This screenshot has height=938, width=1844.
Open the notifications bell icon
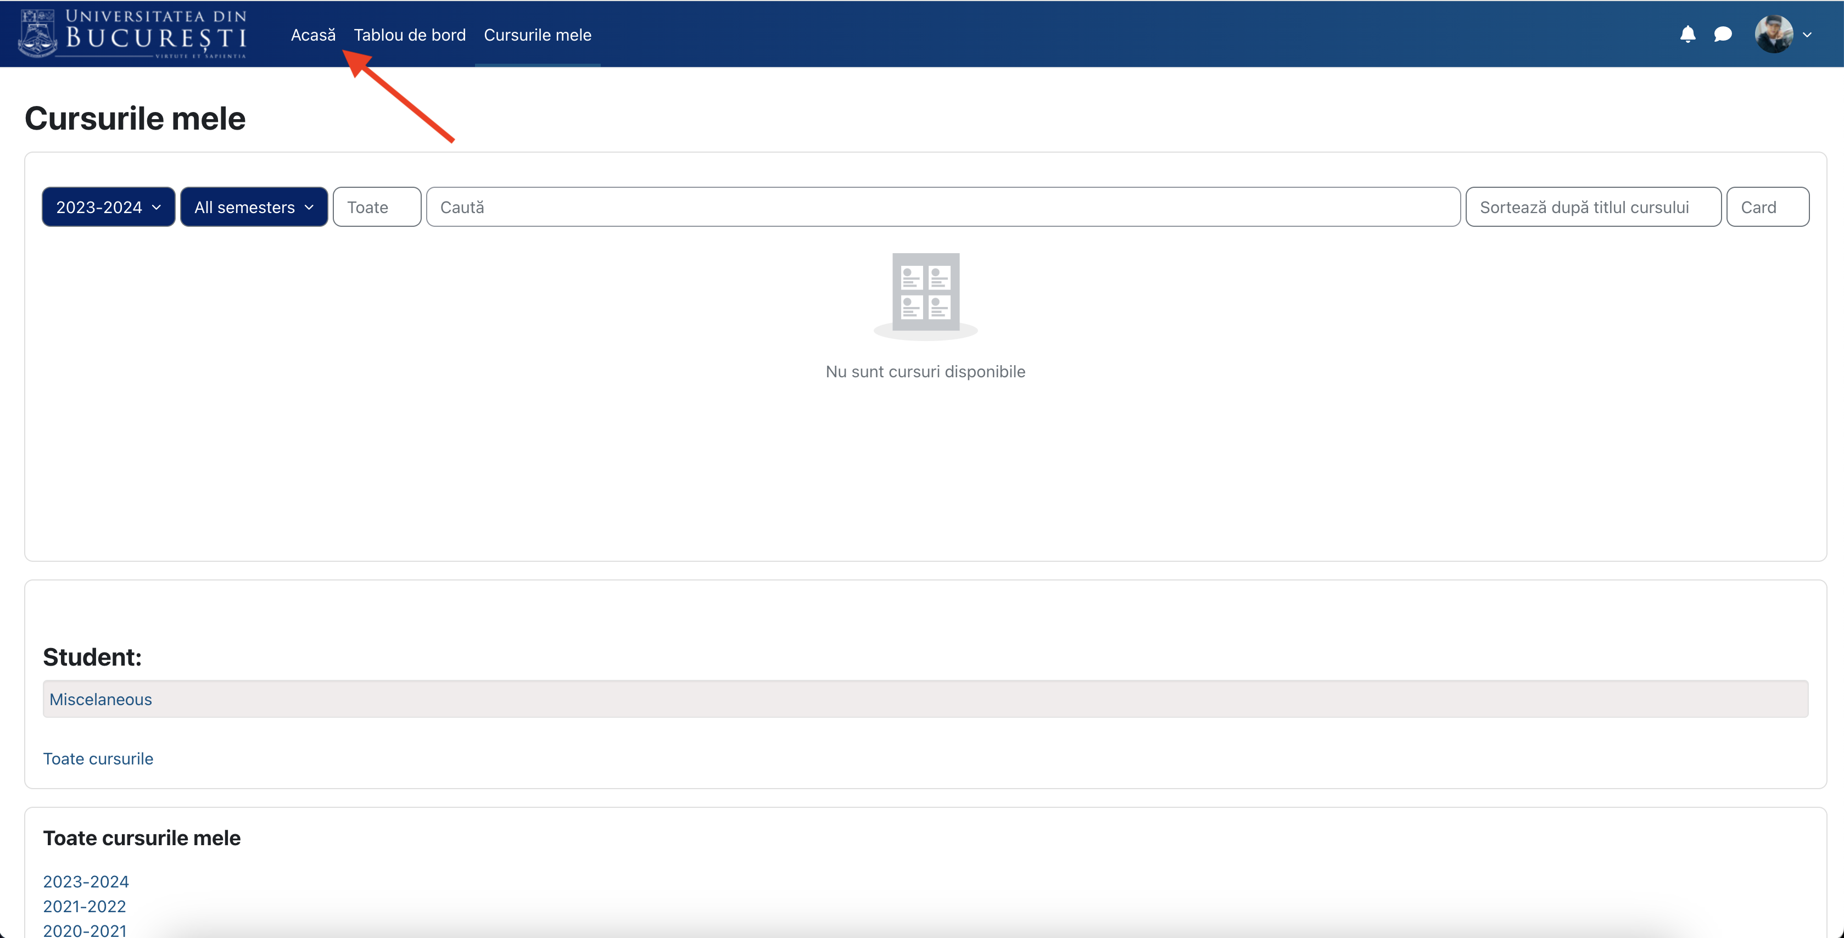coord(1687,35)
